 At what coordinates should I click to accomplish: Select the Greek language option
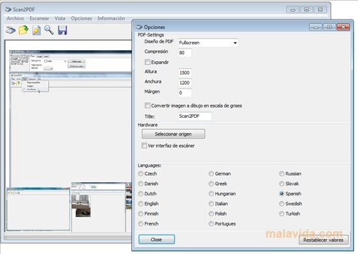[x=211, y=184]
